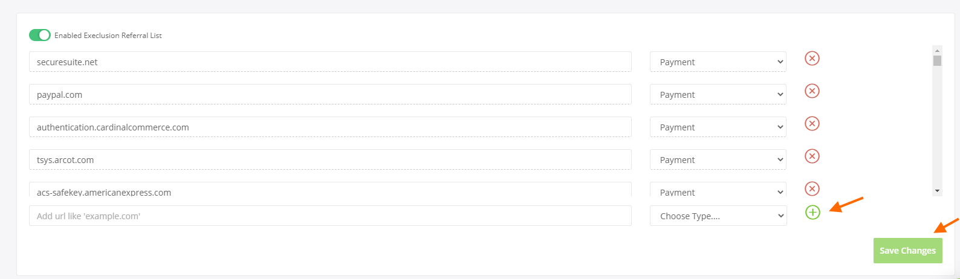This screenshot has height=279, width=960.
Task: Edit the securesuite.net URL field
Action: [330, 62]
